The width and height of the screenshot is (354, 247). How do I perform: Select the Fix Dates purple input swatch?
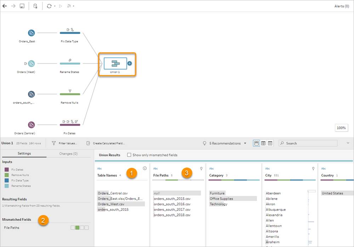pos(7,170)
